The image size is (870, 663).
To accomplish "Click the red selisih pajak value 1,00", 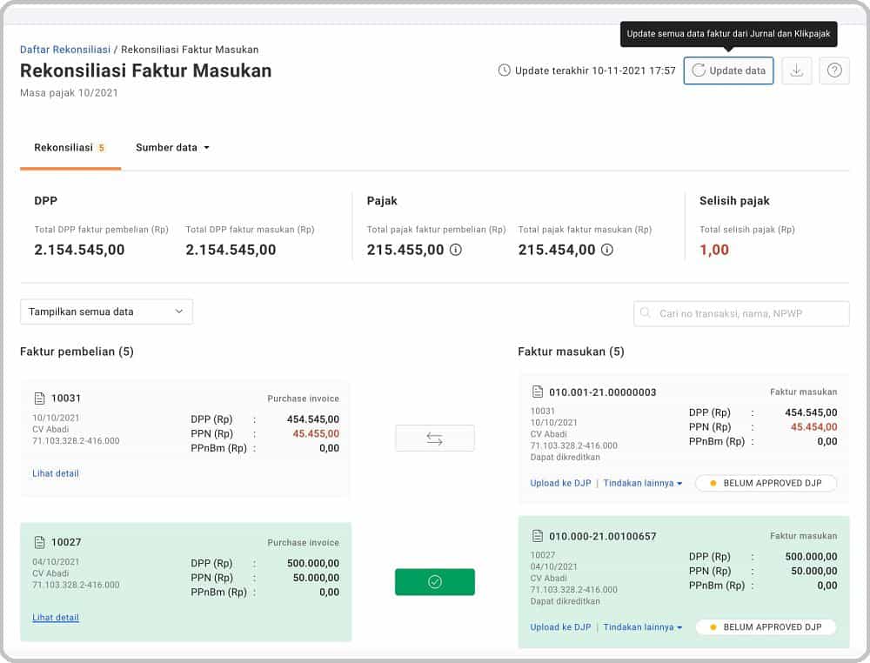I will (x=714, y=250).
